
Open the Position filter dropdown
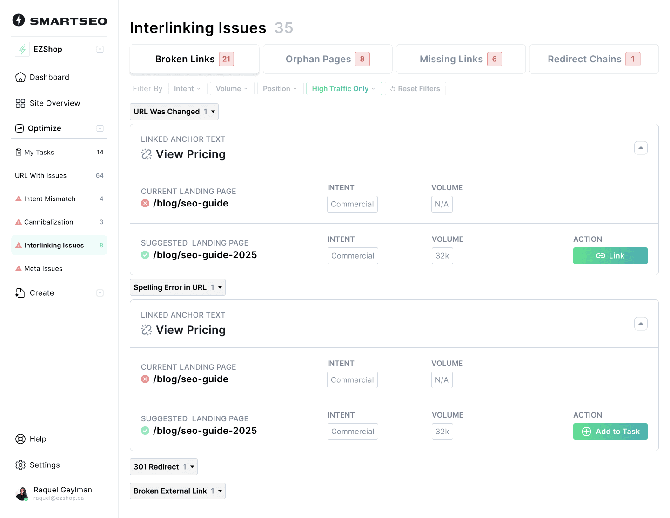pyautogui.click(x=280, y=89)
